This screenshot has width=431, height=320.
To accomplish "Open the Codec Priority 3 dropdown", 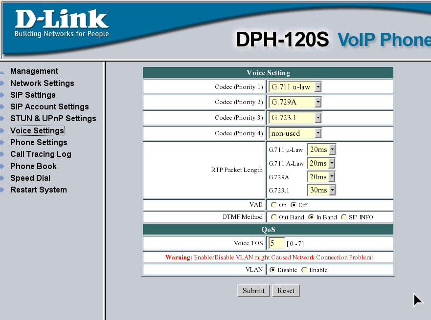I will tap(295, 118).
